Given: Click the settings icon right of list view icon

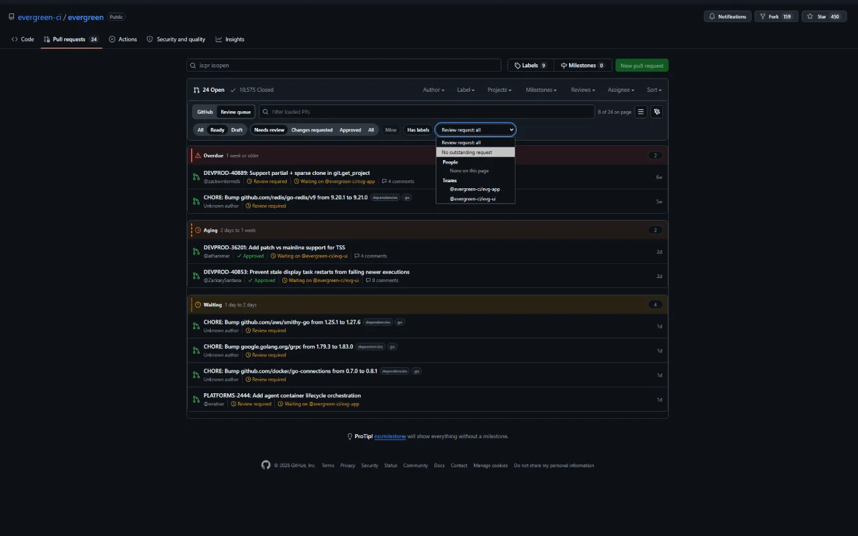Looking at the screenshot, I should [657, 112].
